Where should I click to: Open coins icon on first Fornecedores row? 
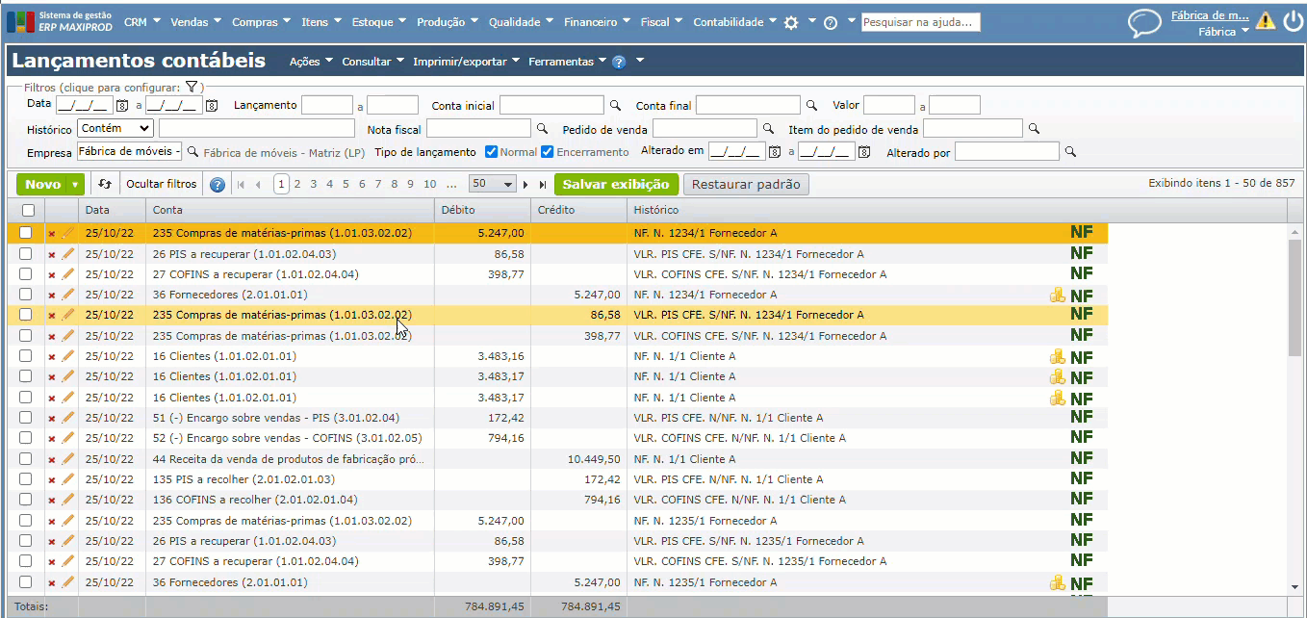(1057, 296)
